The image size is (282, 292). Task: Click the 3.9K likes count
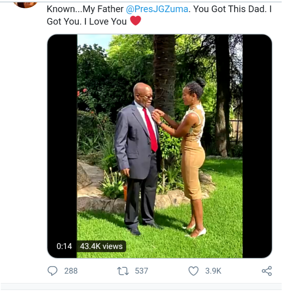(213, 271)
